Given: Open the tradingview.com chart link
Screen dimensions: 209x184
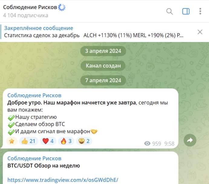Looking at the screenshot, I should 63,180.
